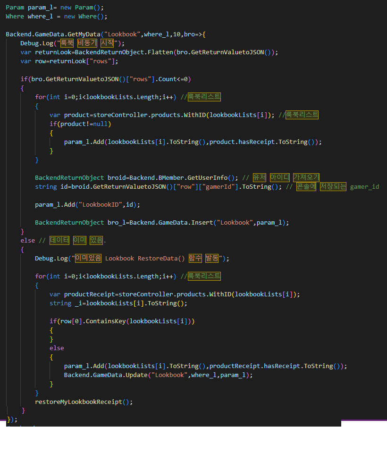Click 'product.hasReceipt.ToString()' in the param_l.Add line

(262, 142)
